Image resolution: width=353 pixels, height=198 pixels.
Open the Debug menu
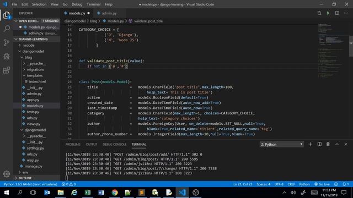(x=77, y=4)
